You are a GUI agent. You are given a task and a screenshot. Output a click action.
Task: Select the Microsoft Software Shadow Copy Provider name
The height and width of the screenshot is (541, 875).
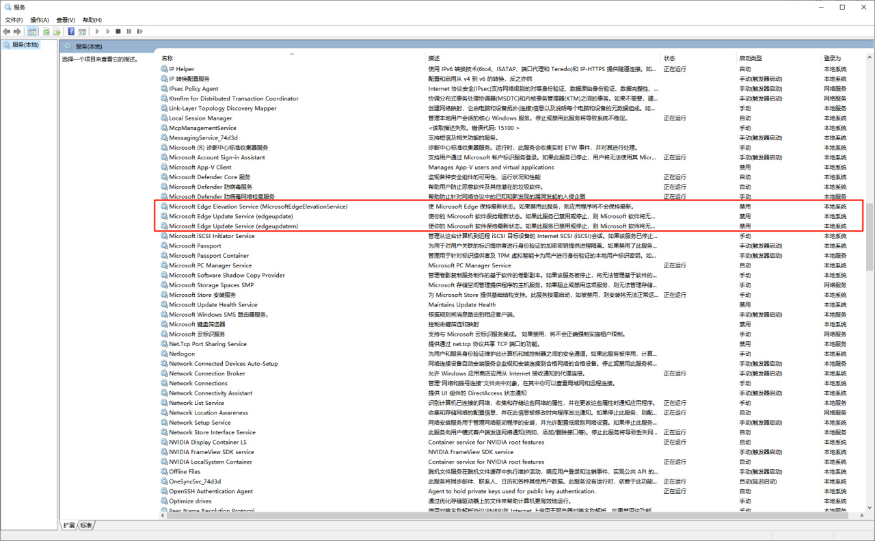[x=227, y=276]
